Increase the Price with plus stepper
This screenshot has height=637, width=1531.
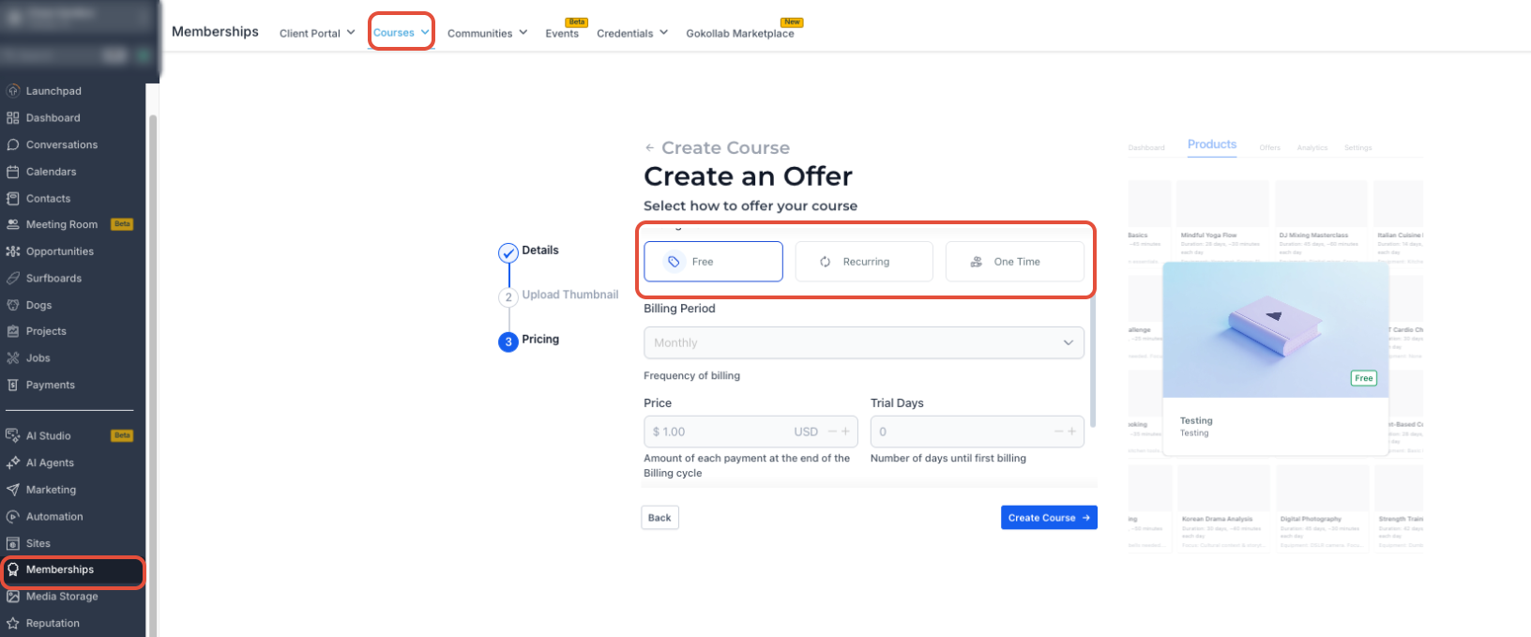click(x=845, y=432)
